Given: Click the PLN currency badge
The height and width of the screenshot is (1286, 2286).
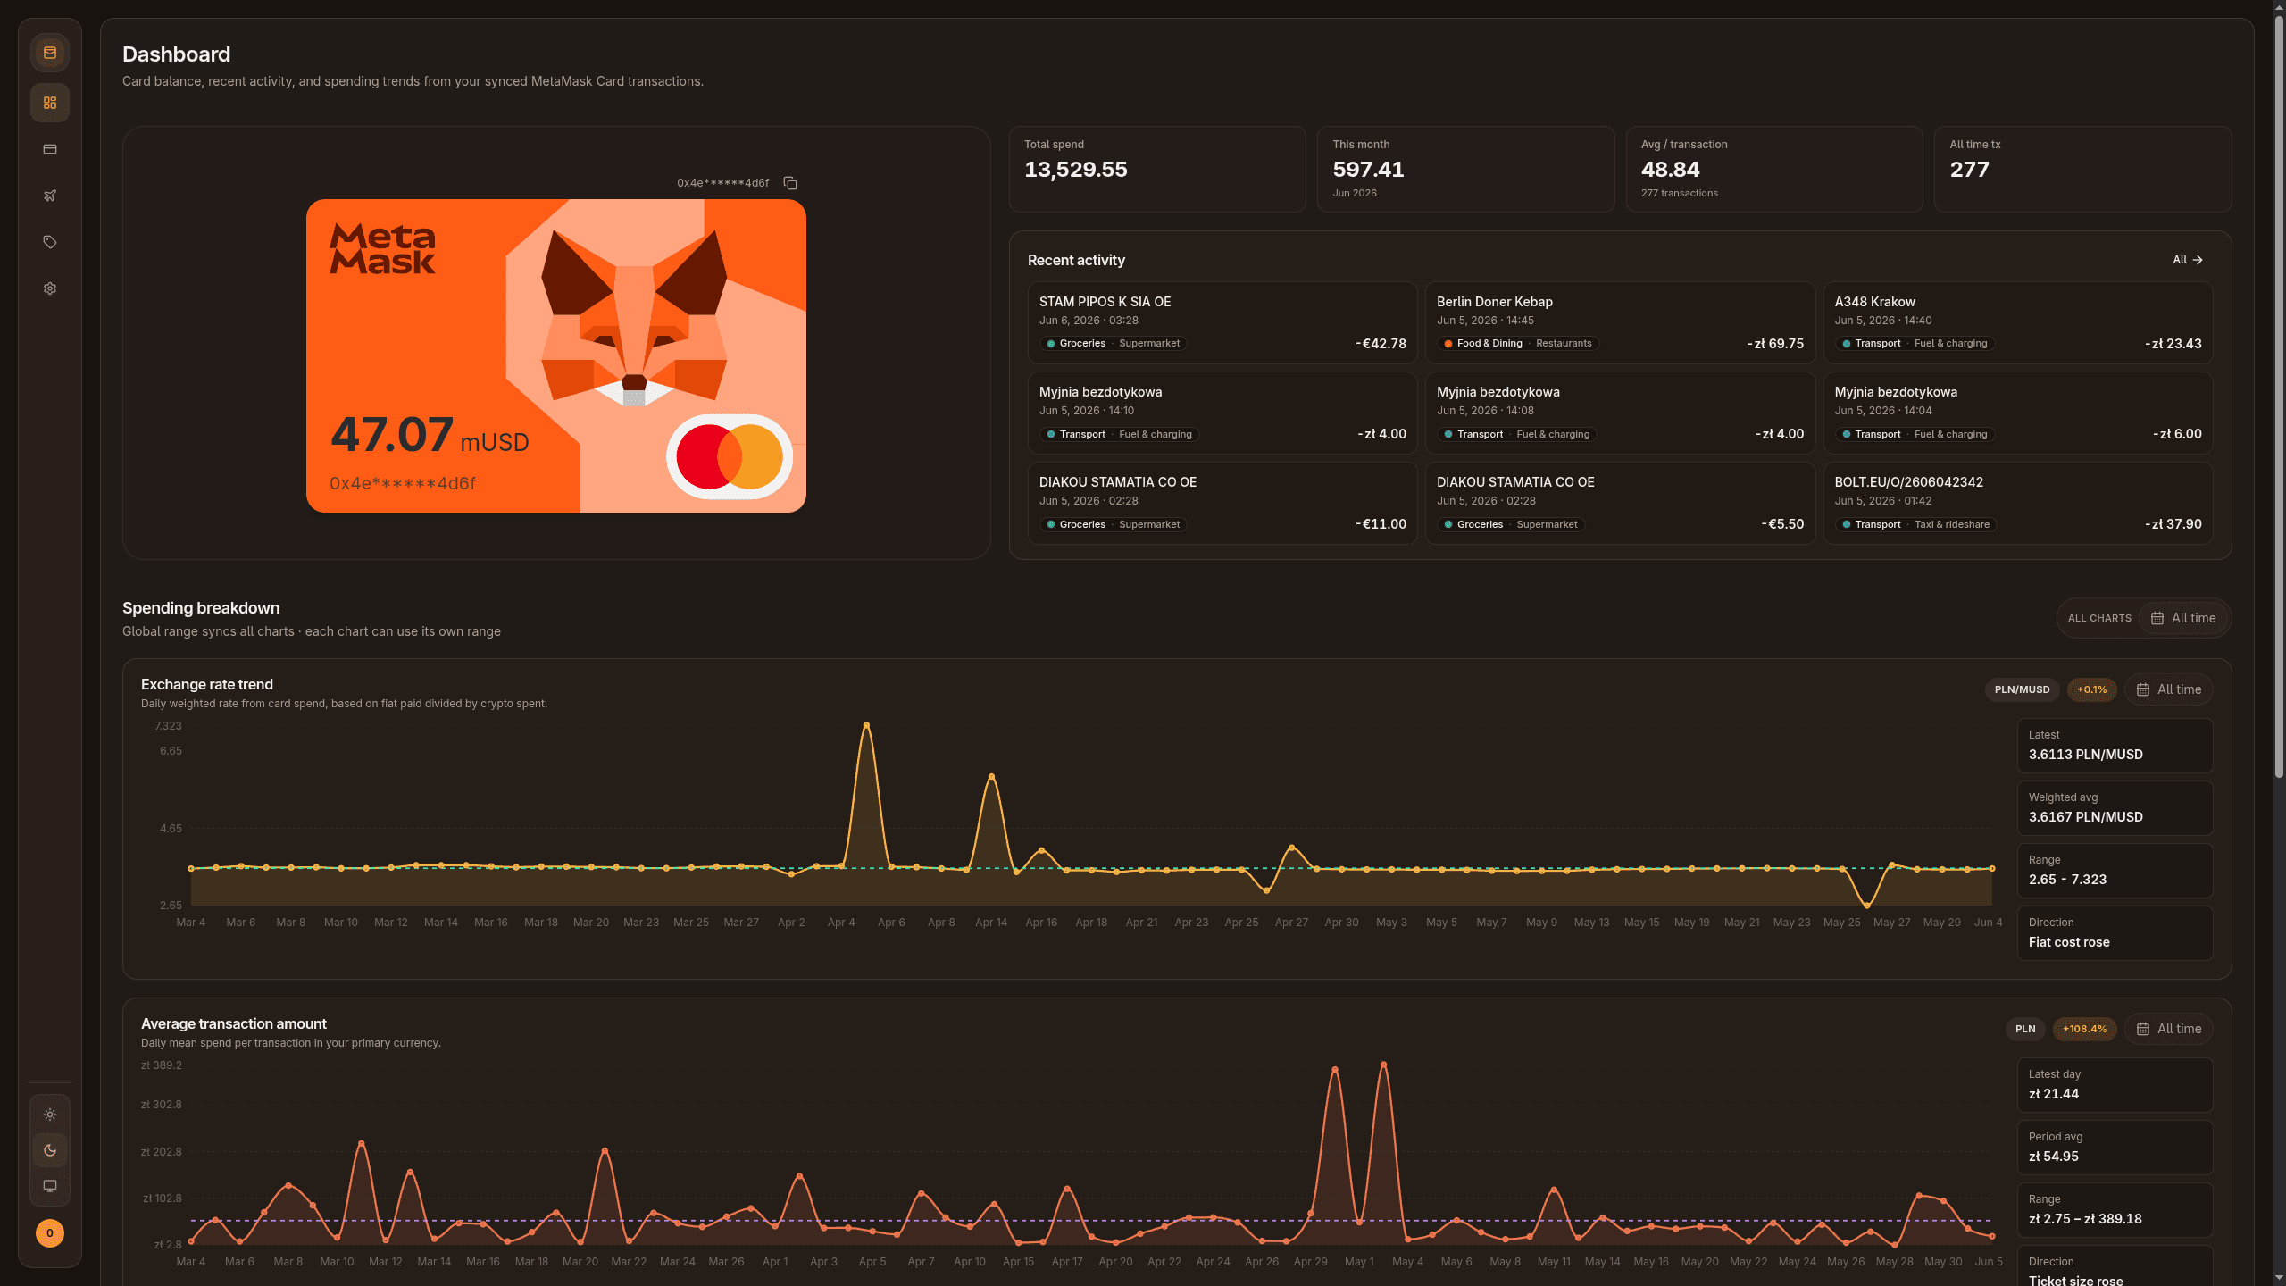Looking at the screenshot, I should 2025,1029.
